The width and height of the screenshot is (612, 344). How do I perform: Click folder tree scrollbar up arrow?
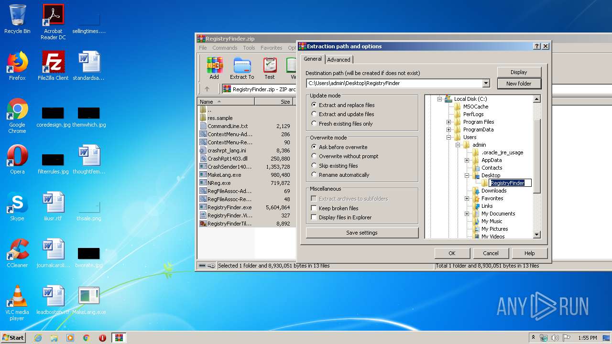pyautogui.click(x=537, y=99)
